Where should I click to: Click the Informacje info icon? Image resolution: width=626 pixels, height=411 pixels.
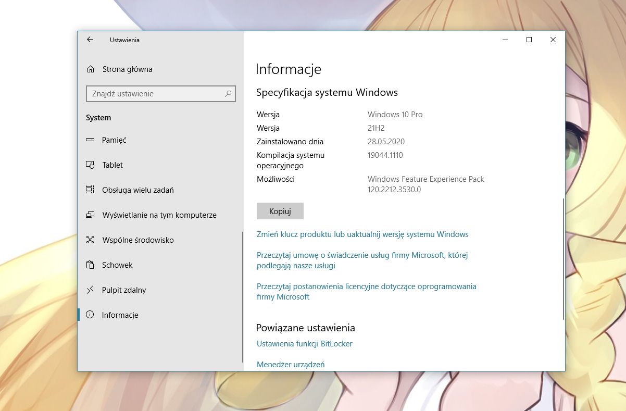[90, 315]
